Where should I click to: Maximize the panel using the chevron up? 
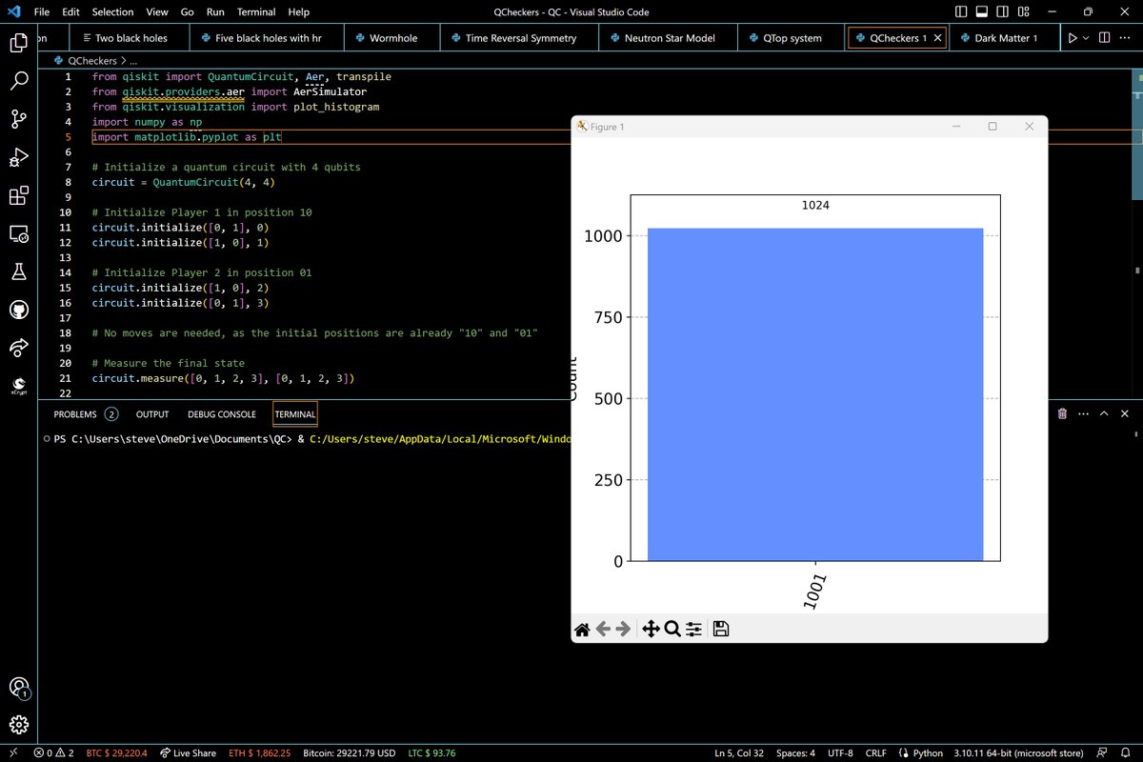click(x=1104, y=414)
